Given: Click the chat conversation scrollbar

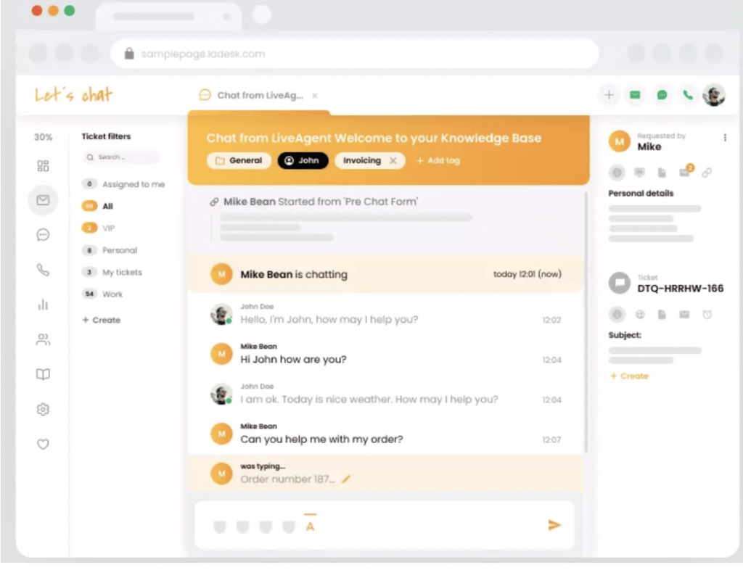Looking at the screenshot, I should 586,322.
